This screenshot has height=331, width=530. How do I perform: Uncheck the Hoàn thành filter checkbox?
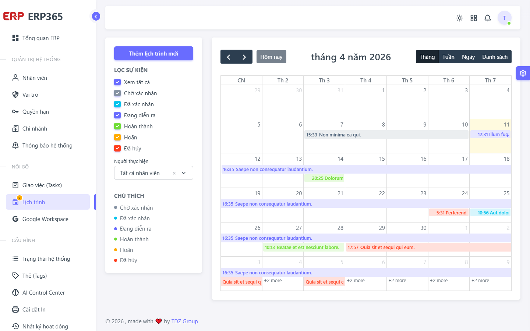tap(117, 126)
